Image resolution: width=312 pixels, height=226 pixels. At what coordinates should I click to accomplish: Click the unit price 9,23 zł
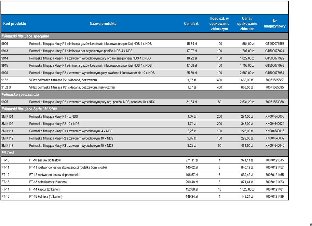[192, 146]
